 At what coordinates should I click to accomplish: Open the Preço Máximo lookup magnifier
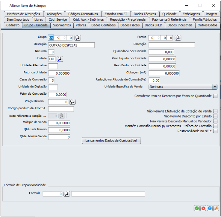(72, 102)
